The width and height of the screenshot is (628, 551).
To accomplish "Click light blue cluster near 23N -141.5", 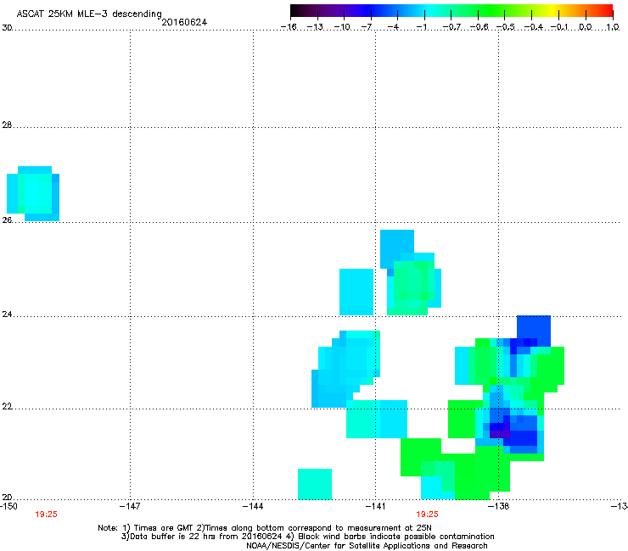I will click(345, 369).
